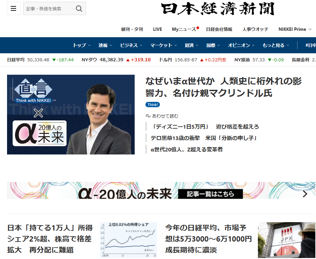This screenshot has height=259, width=316.
Task: Open the LIVE link
Action: point(157,29)
